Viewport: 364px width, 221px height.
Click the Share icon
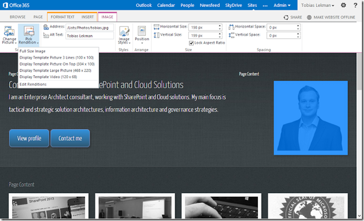tap(286, 18)
